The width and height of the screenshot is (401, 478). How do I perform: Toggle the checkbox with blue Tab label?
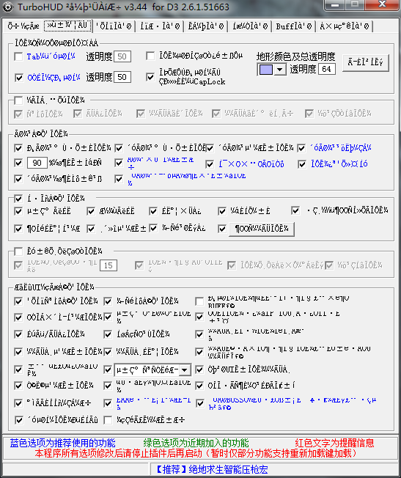click(19, 56)
